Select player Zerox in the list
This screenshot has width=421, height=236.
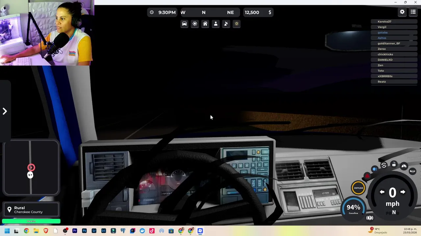(x=394, y=49)
